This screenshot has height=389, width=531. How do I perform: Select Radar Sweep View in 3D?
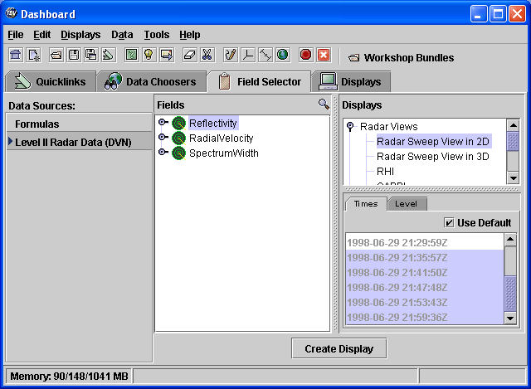432,156
